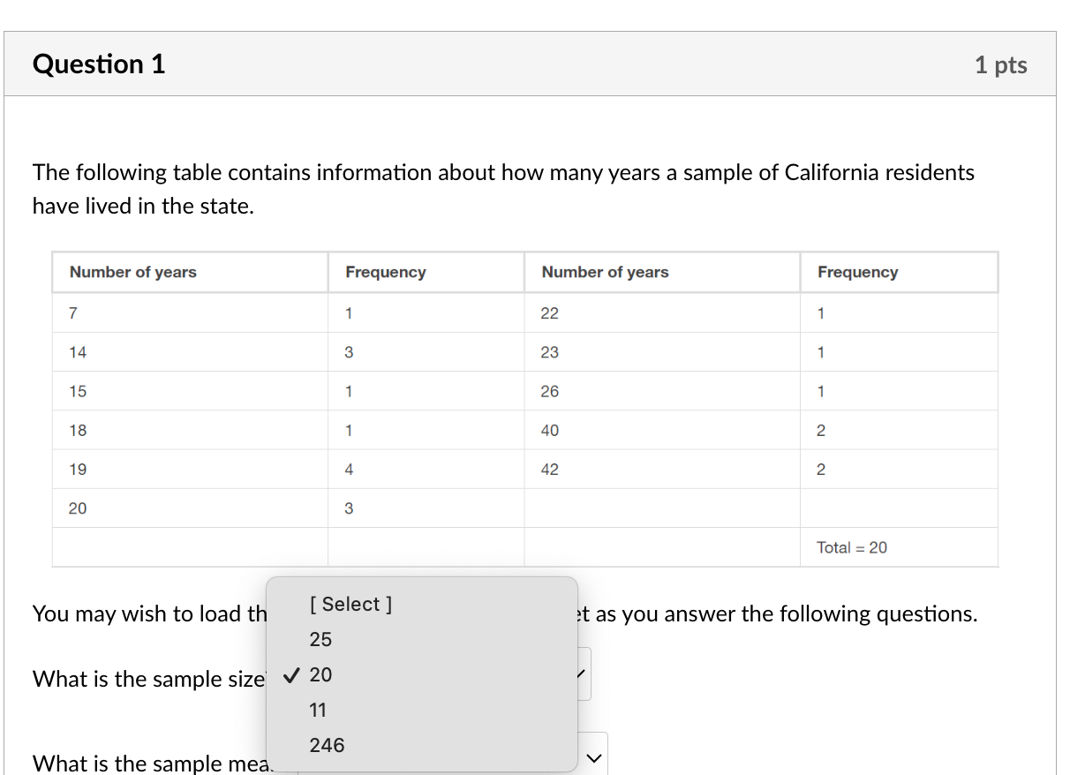The height and width of the screenshot is (775, 1070).
Task: Click the [ Select ] placeholder option
Action: point(350,604)
